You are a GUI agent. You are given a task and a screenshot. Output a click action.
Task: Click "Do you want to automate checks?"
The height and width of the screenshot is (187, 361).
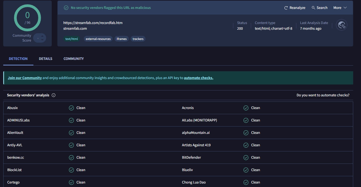coord(323,95)
